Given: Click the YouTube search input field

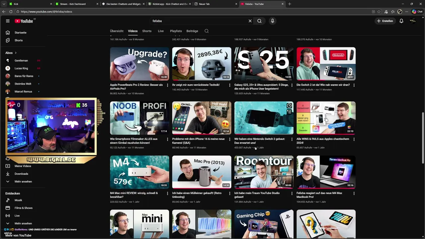Looking at the screenshot, I should coord(199,21).
